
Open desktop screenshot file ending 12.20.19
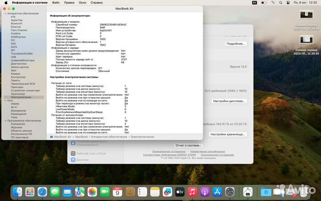coord(306,20)
